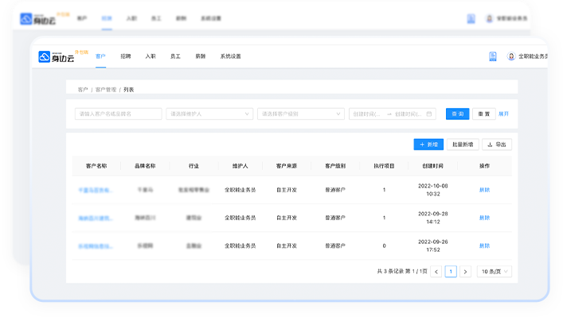Click 展开 to expand filters
Viewport: 563px width, 317px height.
tap(504, 114)
